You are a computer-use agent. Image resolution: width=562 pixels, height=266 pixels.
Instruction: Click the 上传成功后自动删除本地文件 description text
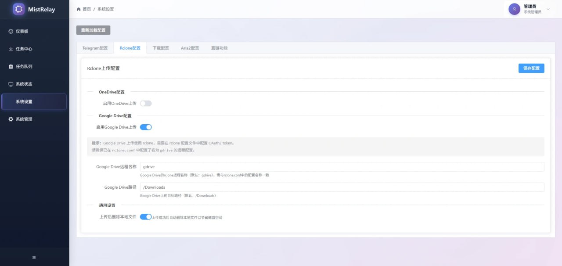pyautogui.click(x=187, y=217)
